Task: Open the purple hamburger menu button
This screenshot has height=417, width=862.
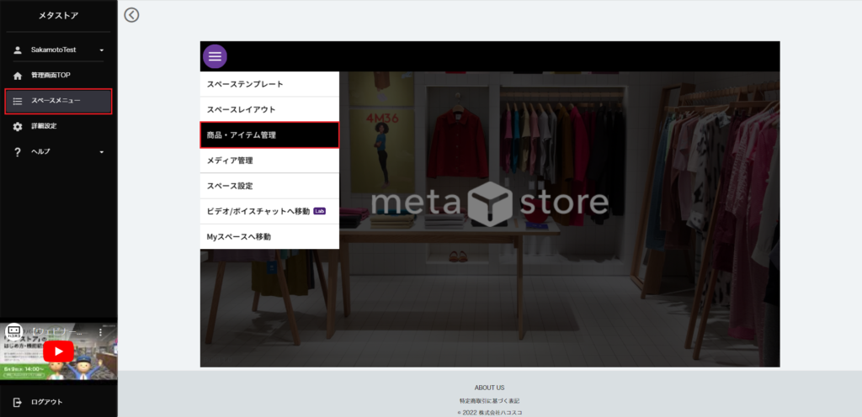Action: tap(215, 56)
